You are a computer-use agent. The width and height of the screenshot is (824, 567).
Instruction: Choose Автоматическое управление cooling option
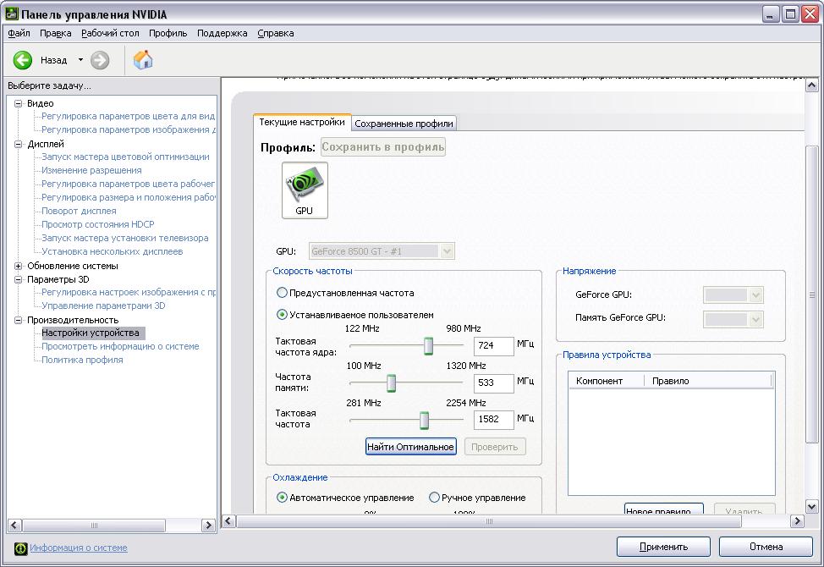pos(282,498)
